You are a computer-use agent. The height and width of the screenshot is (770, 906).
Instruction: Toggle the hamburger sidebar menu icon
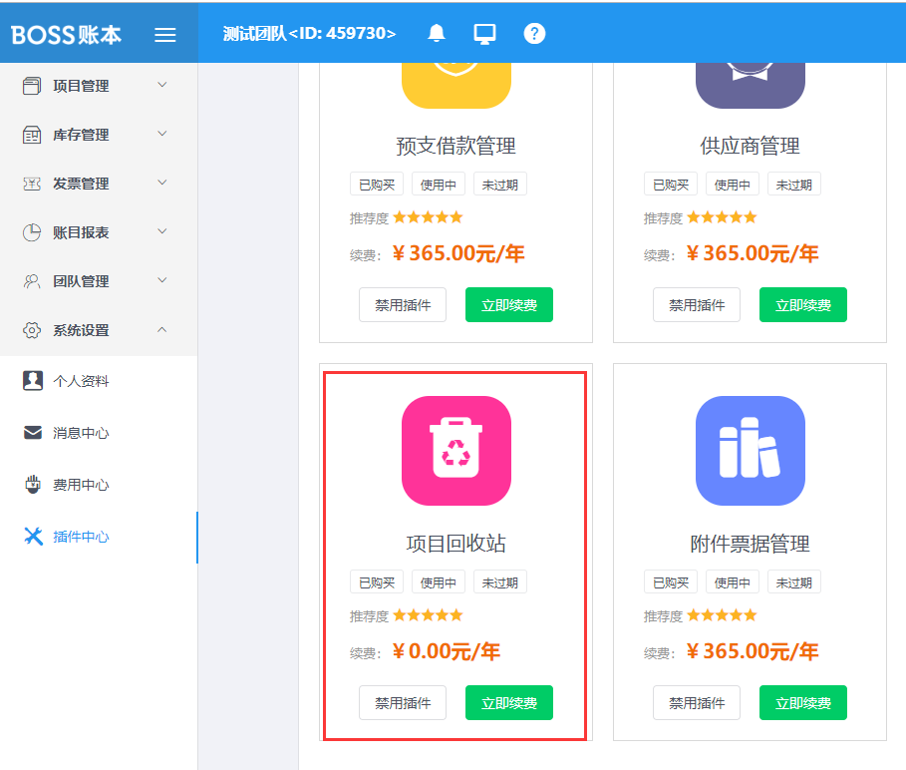point(164,35)
